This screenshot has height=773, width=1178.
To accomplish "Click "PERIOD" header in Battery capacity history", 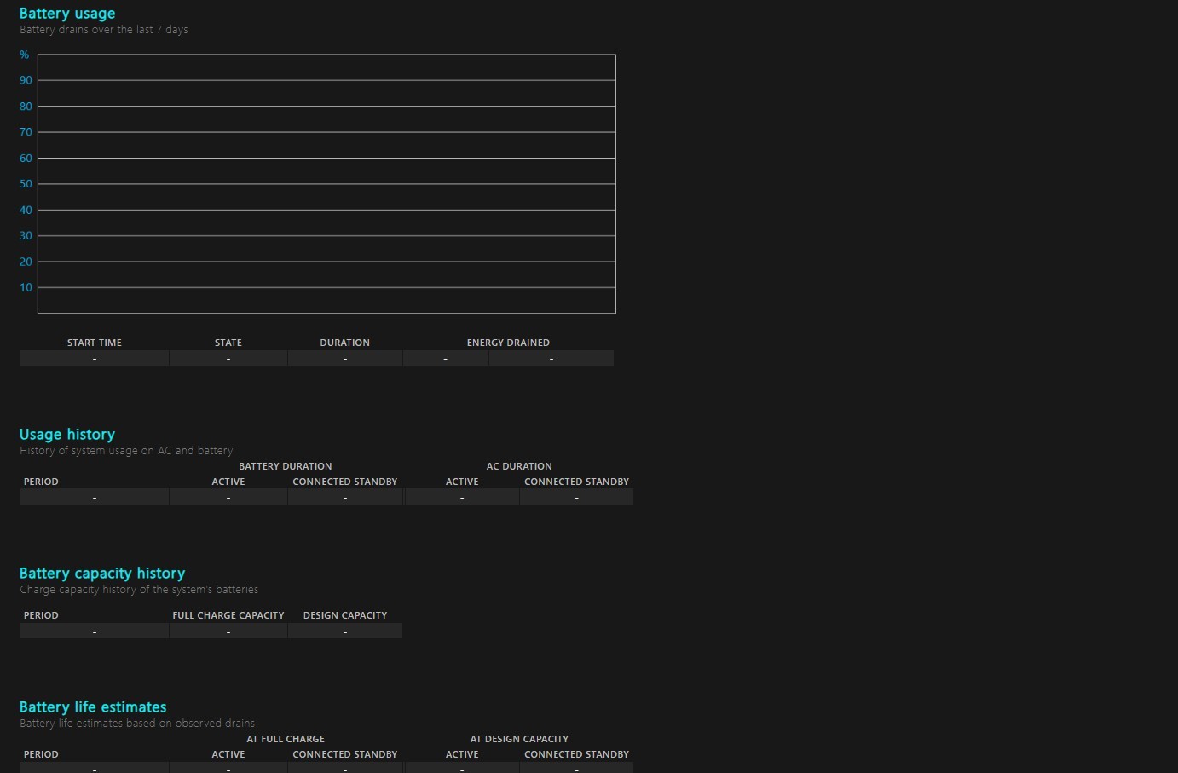I will point(41,615).
